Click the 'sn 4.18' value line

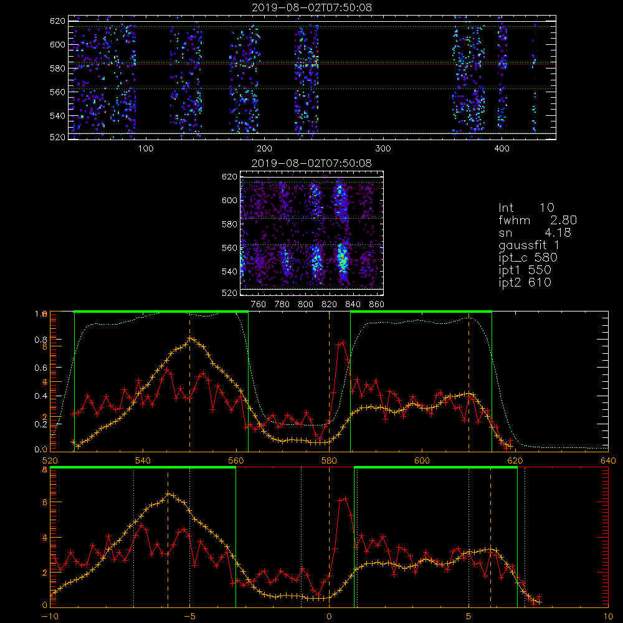535,232
